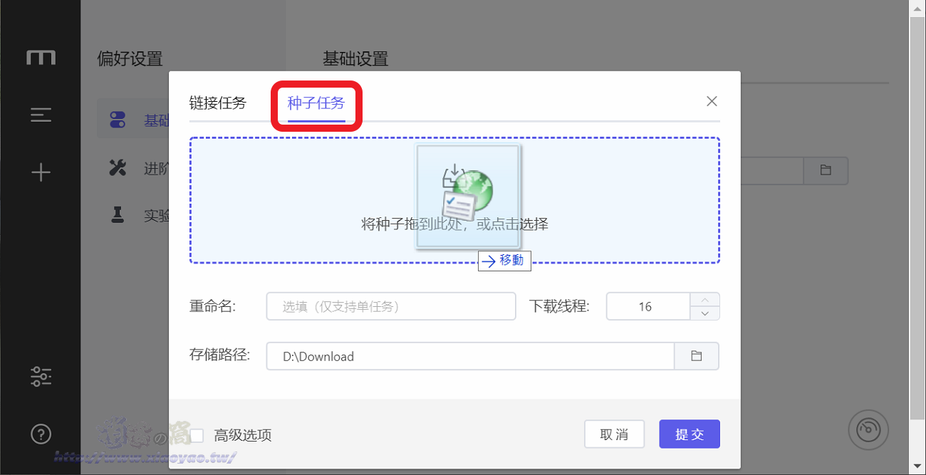Open the task list sidebar icon
926x475 pixels.
[x=41, y=115]
